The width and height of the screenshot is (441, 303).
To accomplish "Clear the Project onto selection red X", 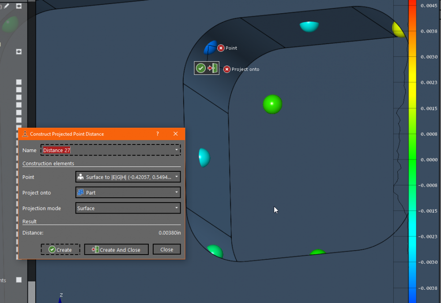I will coord(227,69).
